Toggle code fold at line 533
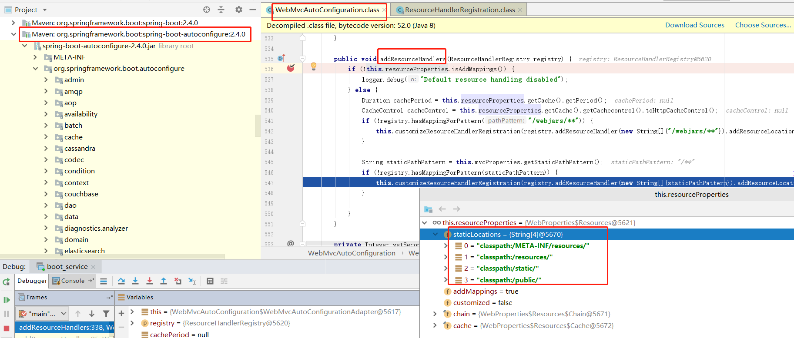The height and width of the screenshot is (338, 794). coord(302,38)
